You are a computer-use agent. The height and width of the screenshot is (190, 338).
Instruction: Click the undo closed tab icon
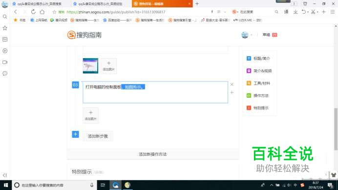coord(304,12)
